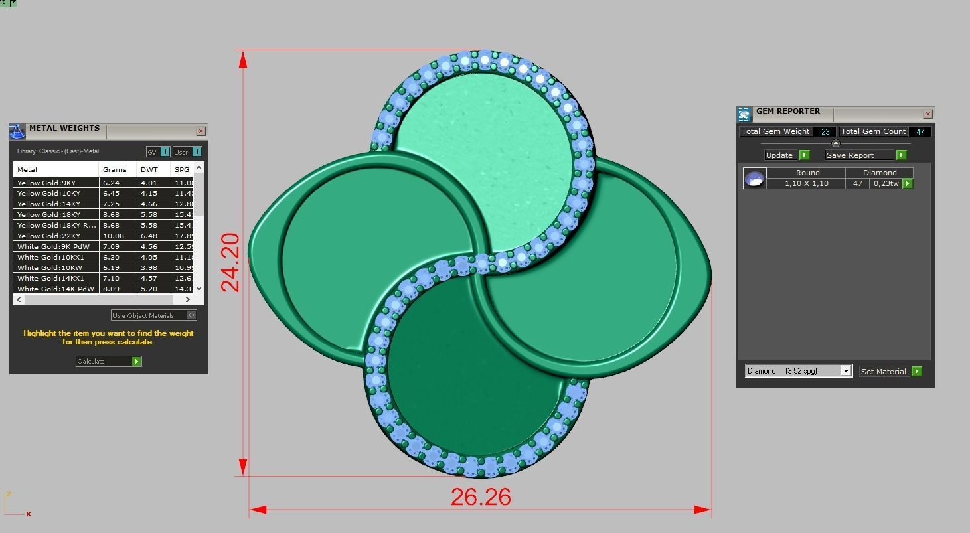The width and height of the screenshot is (970, 533).
Task: Click the 26.26 width dimension label
Action: tap(481, 497)
